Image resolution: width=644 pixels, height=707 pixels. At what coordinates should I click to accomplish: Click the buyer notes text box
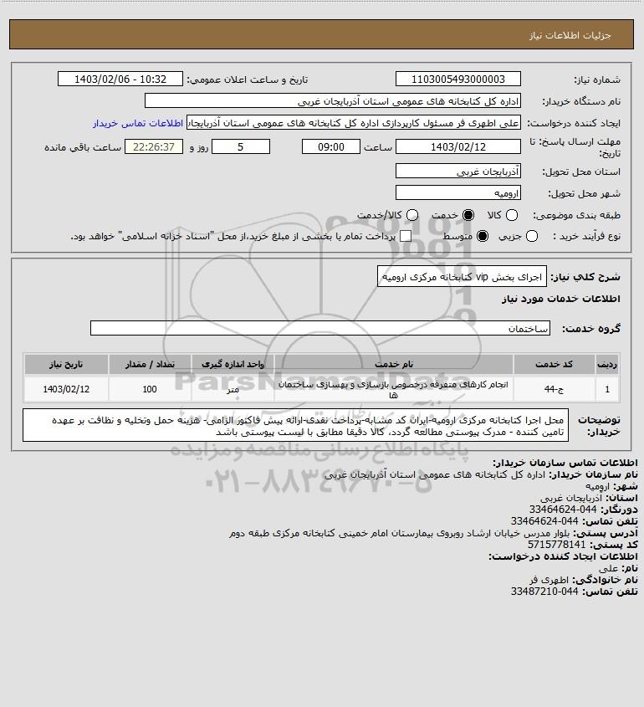(295, 426)
